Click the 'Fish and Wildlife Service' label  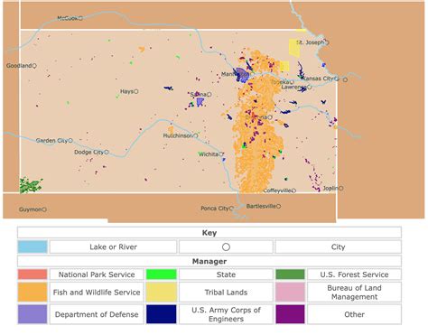point(97,293)
